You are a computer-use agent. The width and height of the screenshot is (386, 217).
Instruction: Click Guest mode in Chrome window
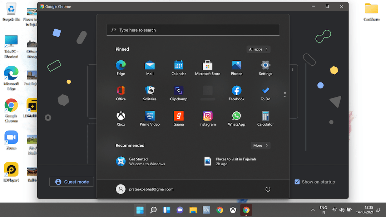(x=71, y=182)
